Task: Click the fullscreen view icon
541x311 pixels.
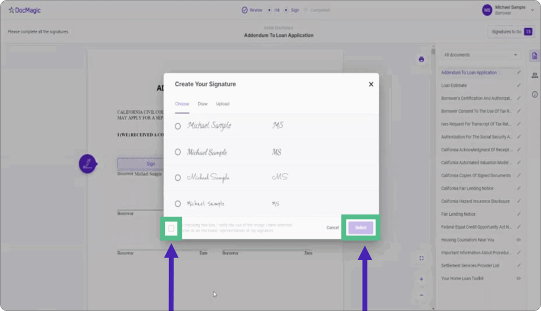Action: pos(421,258)
